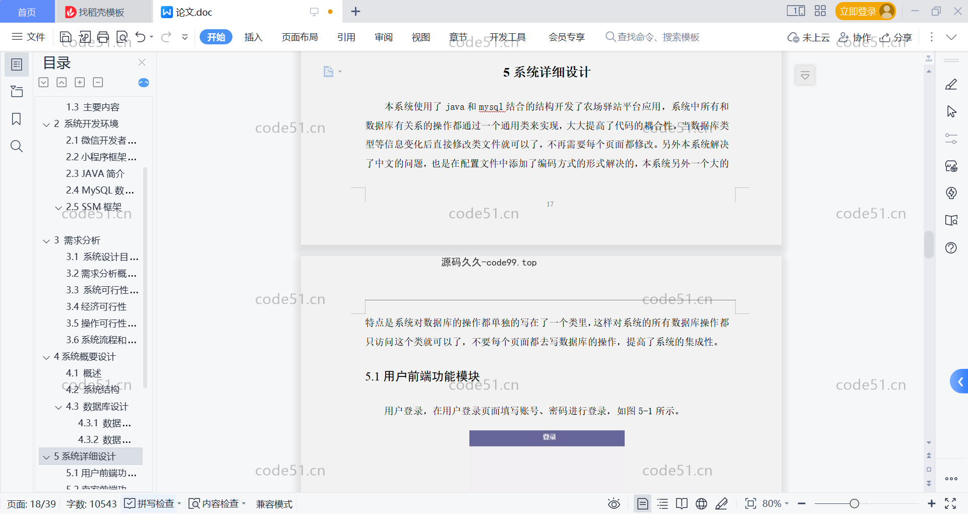Image resolution: width=968 pixels, height=514 pixels.
Task: Click the pen edit tool in right sidebar
Action: coord(951,85)
